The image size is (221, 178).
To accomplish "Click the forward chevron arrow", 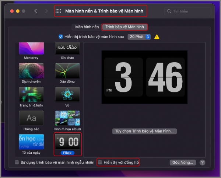I will pos(46,11).
